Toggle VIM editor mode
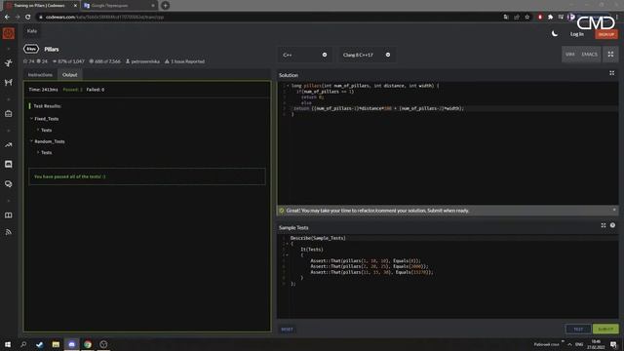Screen dimensions: 624x351 [x=569, y=55]
